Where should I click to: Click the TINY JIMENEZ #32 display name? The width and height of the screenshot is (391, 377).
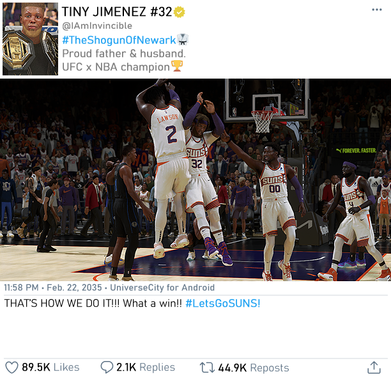coord(117,12)
